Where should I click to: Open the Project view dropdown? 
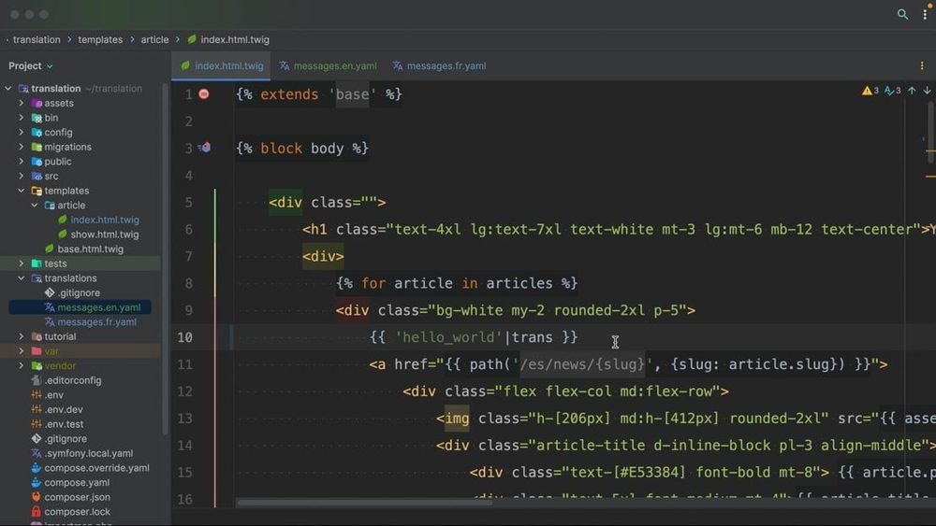pos(31,65)
